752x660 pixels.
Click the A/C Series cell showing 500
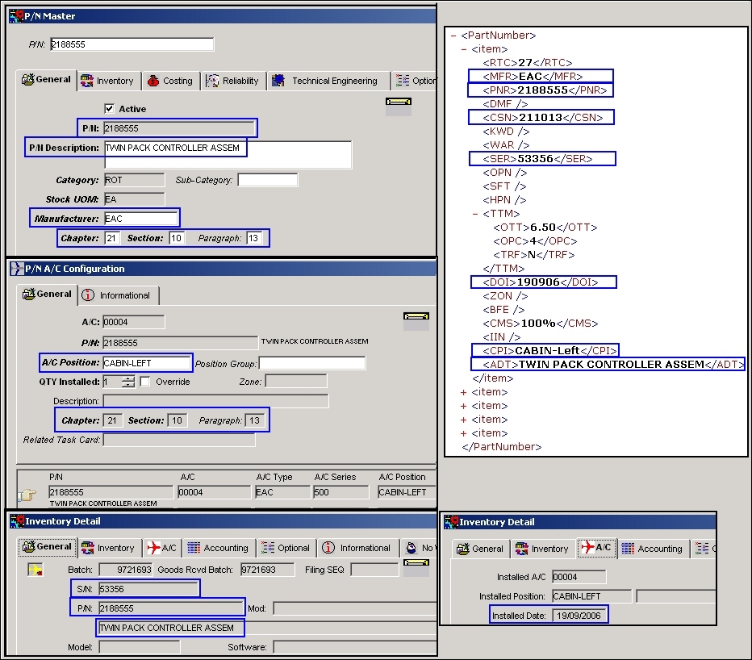coord(341,492)
